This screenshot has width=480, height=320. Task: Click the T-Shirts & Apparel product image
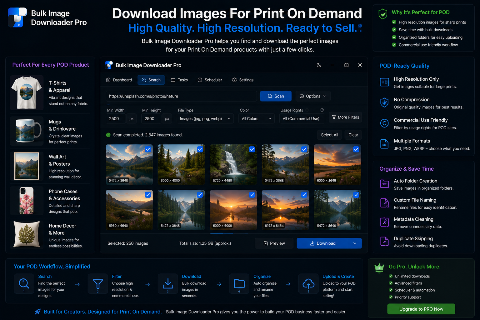(27, 93)
